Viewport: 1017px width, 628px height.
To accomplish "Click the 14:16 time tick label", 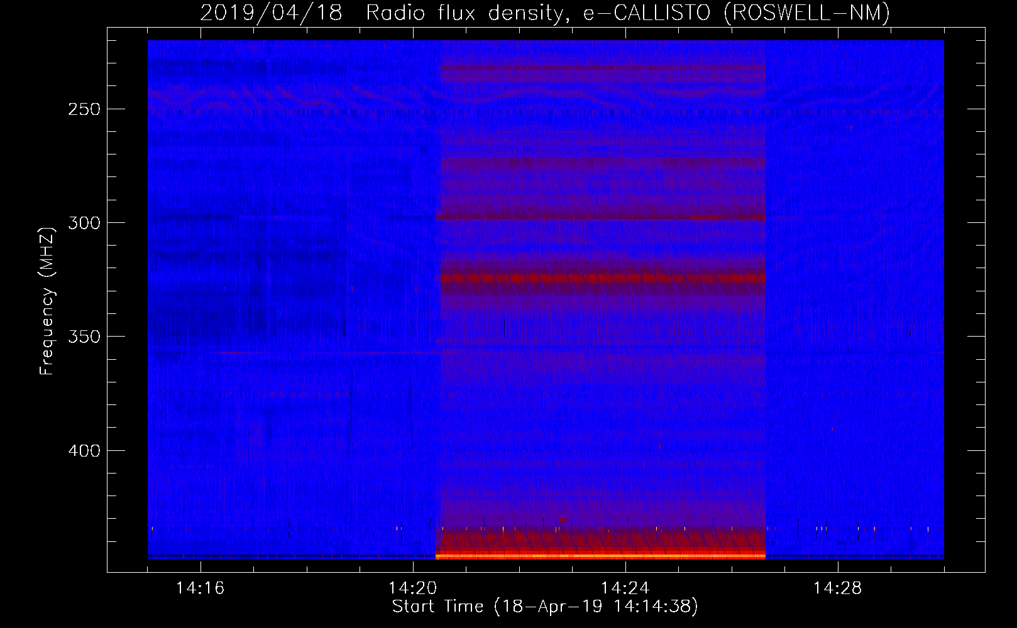I will coord(200,588).
